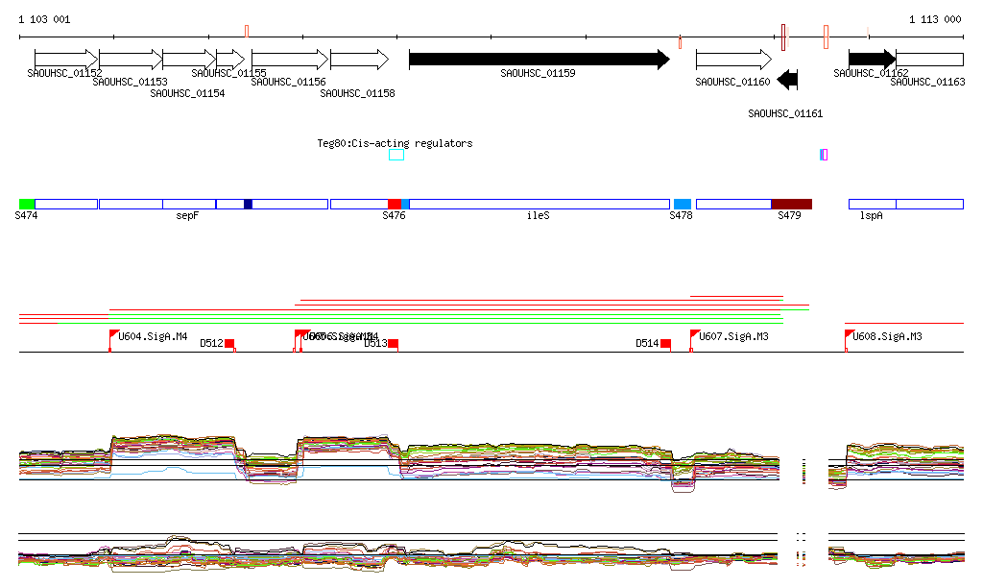983x587 pixels.
Task: Click the sepF gene name label
Action: (x=187, y=216)
